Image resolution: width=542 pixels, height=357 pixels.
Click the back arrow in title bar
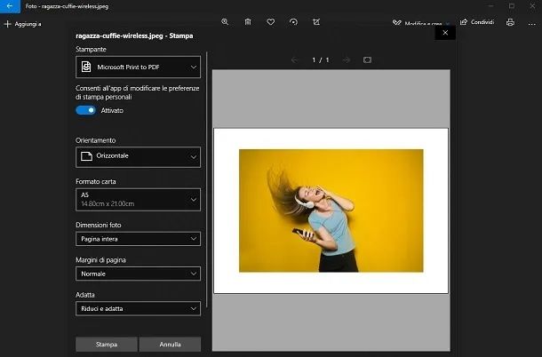point(8,6)
